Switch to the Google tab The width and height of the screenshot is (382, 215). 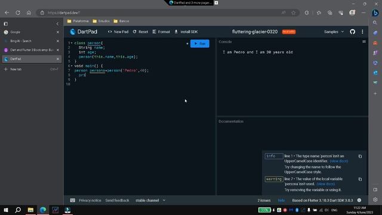(x=32, y=32)
